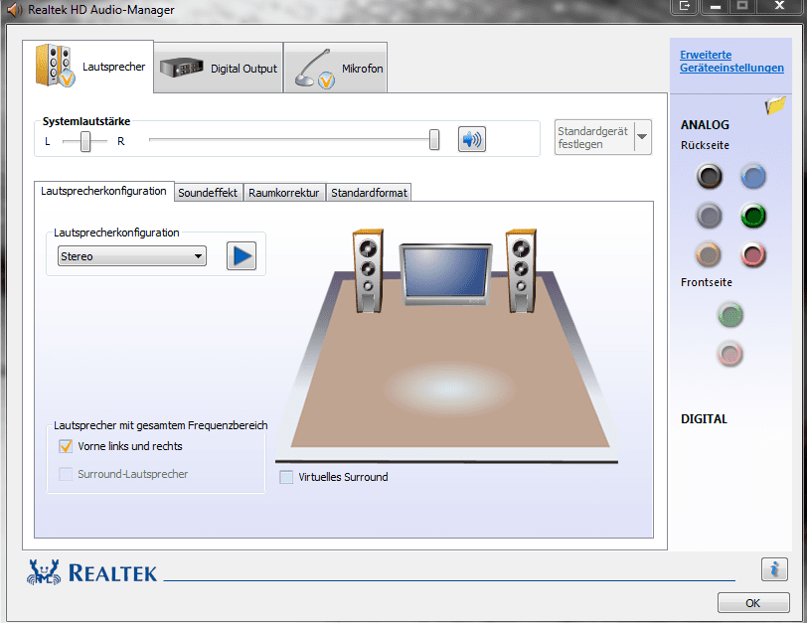Viewport: 807px width, 623px height.
Task: Click the main volume slider handle
Action: click(434, 139)
